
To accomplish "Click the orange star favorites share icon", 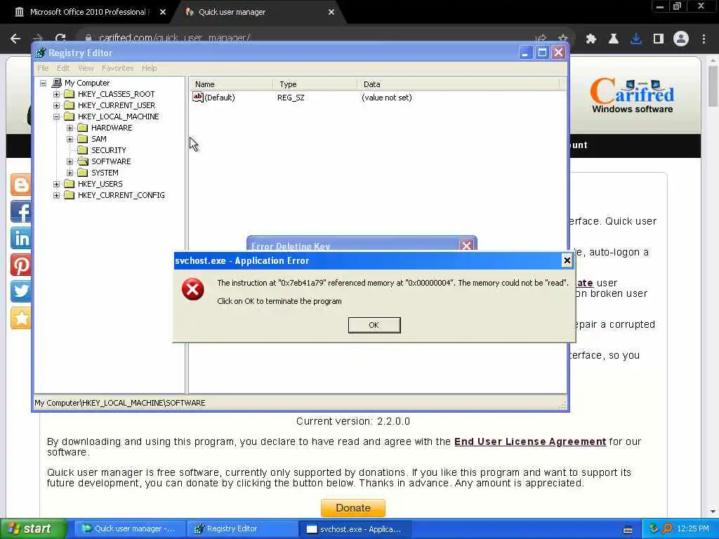I will (x=20, y=318).
